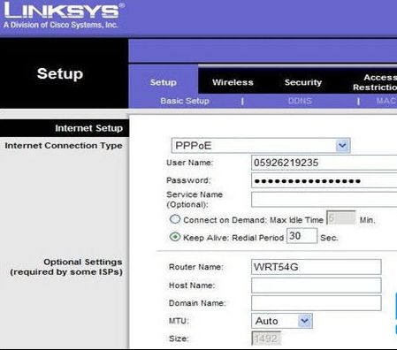Focus the Service Name optional field

pyautogui.click(x=324, y=200)
